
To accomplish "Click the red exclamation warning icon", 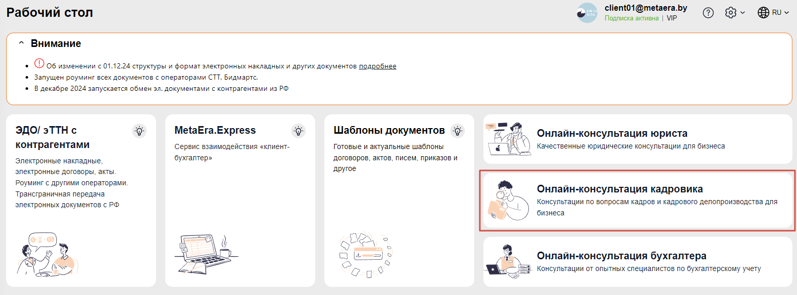I will click(39, 64).
